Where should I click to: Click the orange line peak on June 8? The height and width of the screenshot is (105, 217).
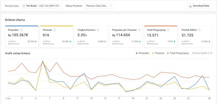pos(57,62)
